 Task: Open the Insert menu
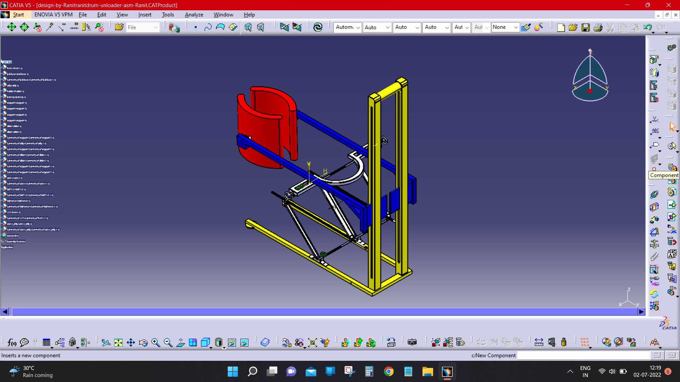click(x=145, y=15)
